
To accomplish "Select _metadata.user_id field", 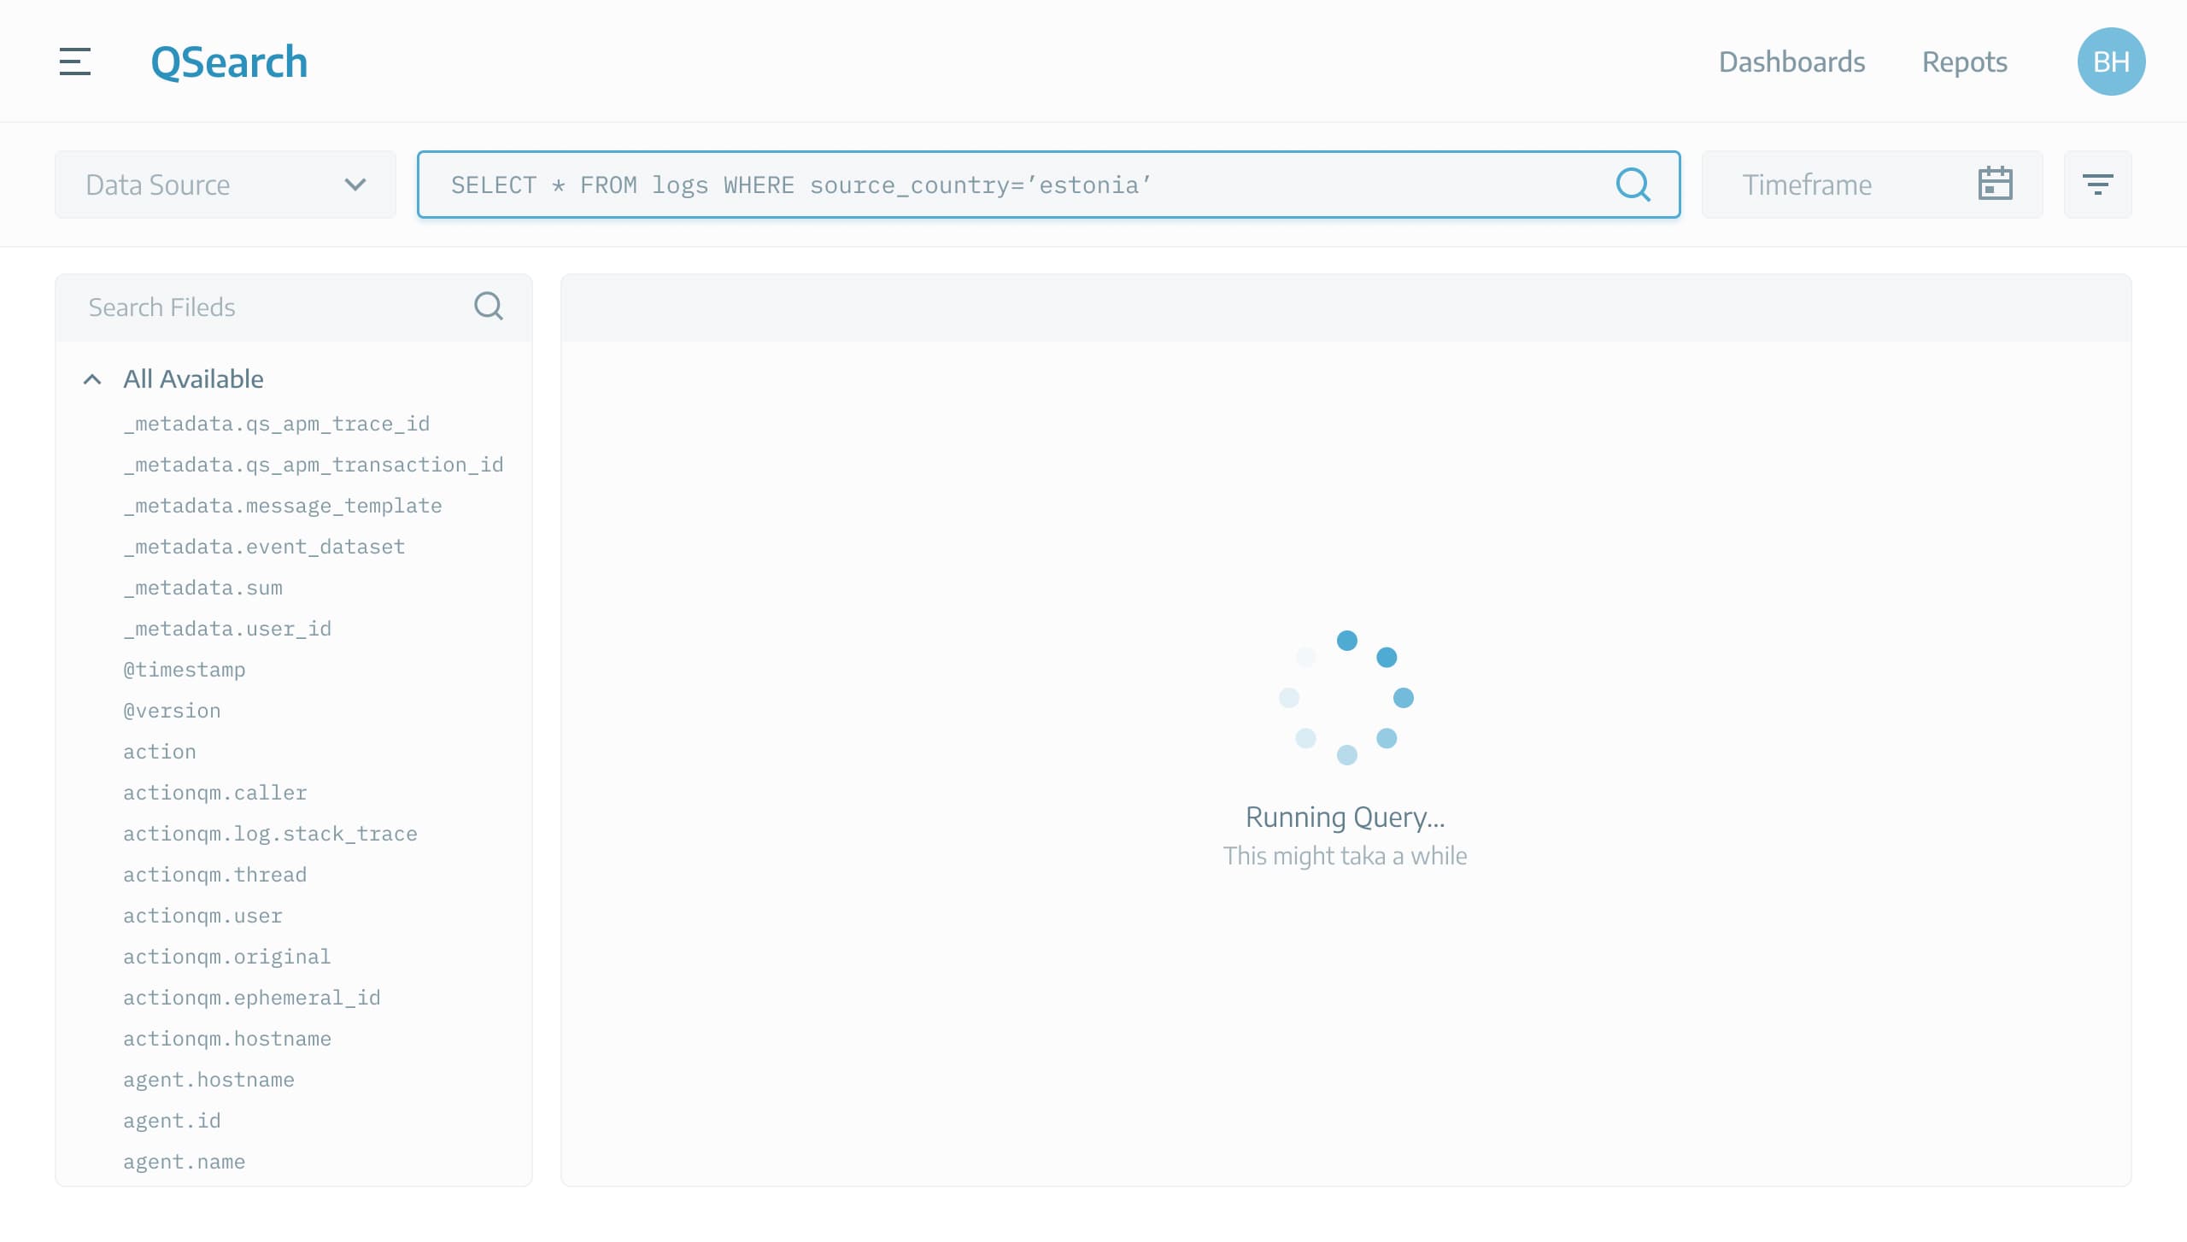I will 227,629.
